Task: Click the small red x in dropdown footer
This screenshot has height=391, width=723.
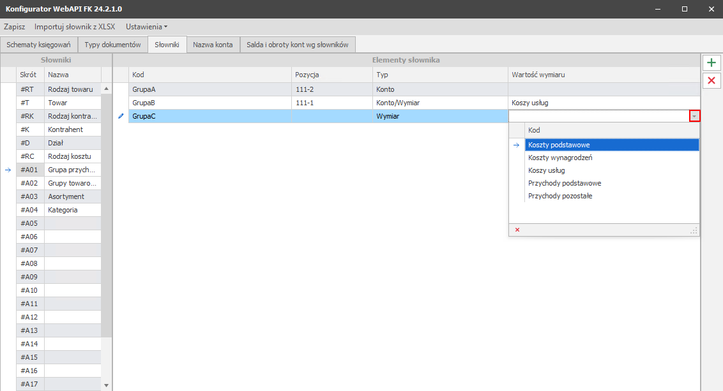Action: tap(517, 230)
